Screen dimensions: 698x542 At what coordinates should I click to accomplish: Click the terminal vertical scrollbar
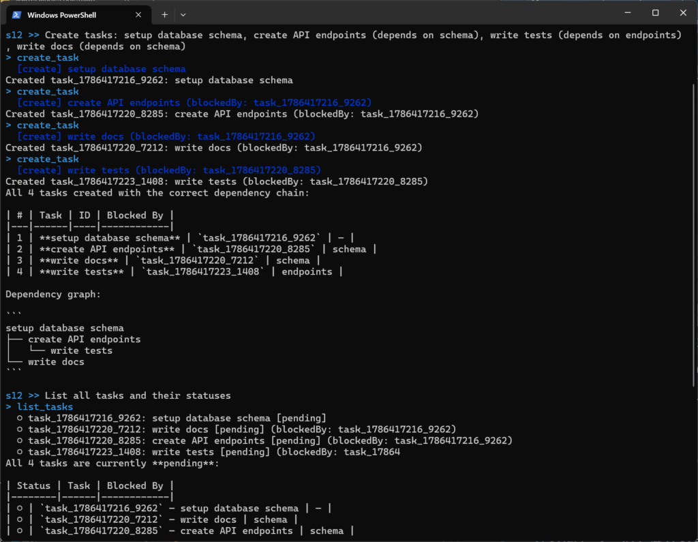click(695, 235)
